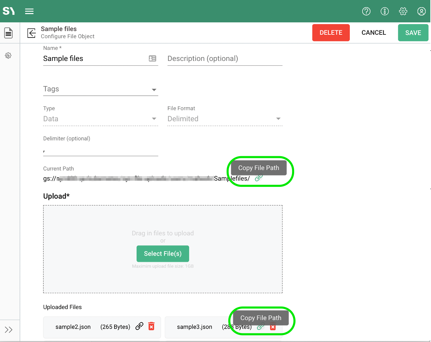This screenshot has width=431, height=342.
Task: Click the back arrow beside Sample files
Action: [31, 33]
